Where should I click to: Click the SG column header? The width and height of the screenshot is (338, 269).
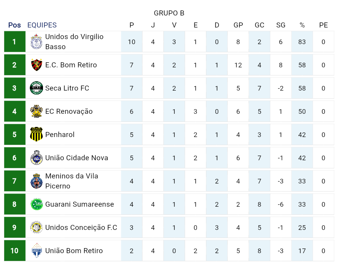(281, 25)
